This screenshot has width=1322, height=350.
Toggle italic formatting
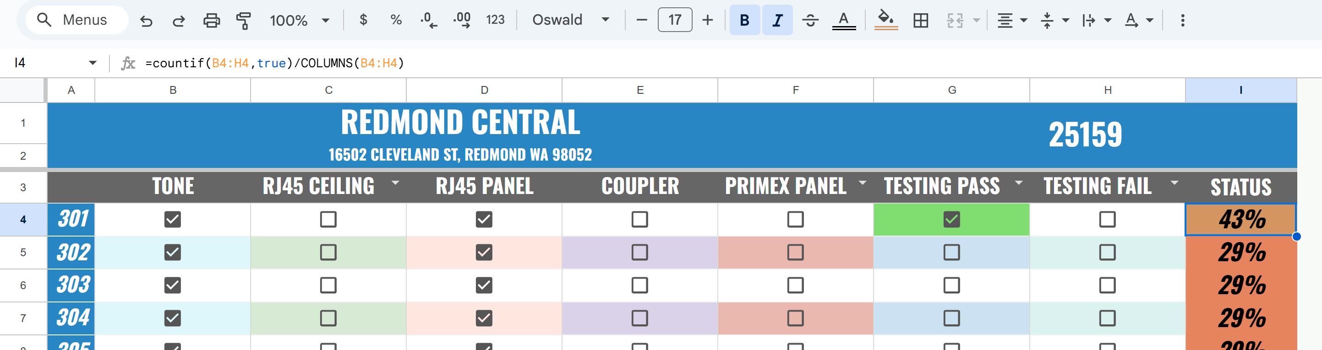coord(777,21)
